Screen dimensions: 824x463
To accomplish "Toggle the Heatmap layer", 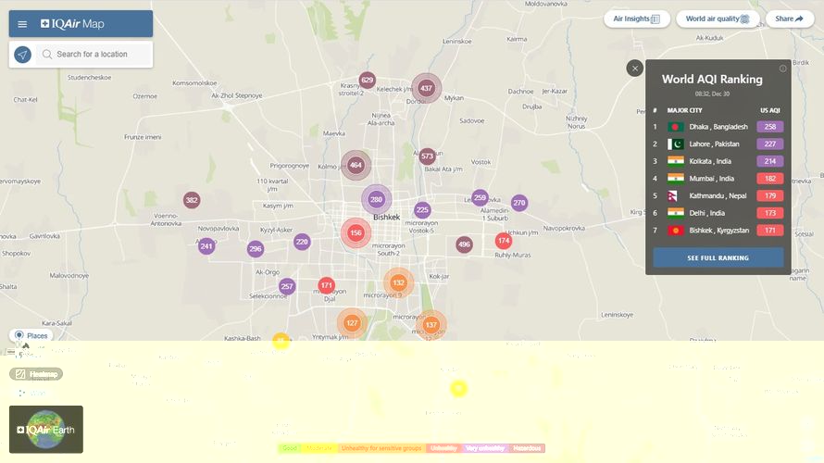I will 36,374.
